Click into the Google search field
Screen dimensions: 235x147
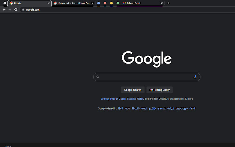(147, 77)
